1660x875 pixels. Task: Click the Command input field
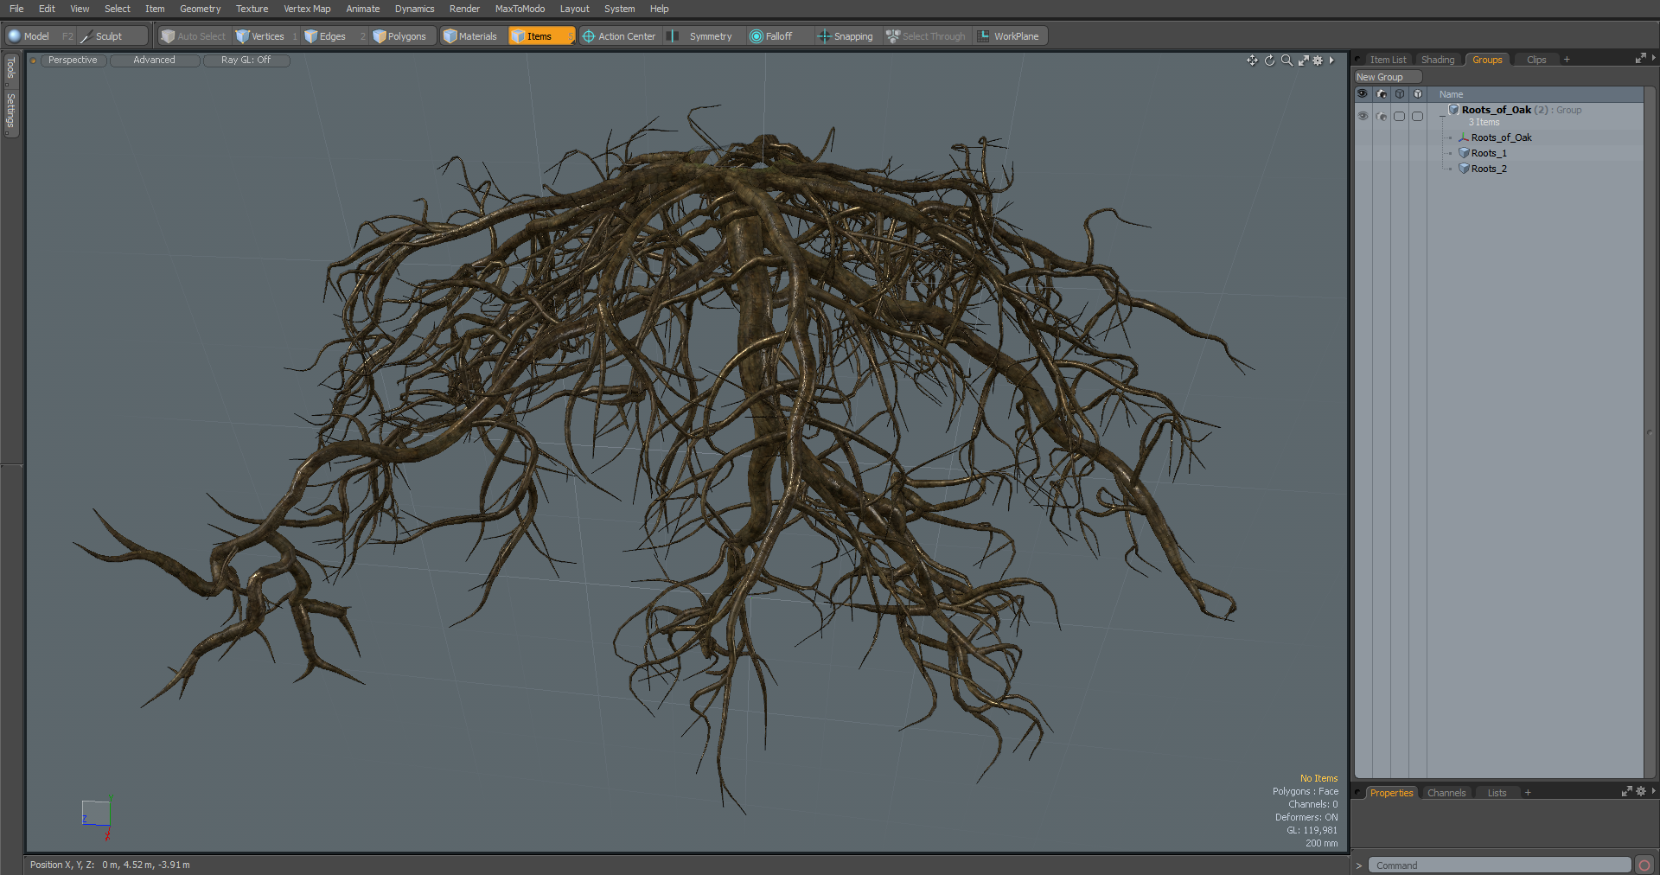click(1499, 865)
